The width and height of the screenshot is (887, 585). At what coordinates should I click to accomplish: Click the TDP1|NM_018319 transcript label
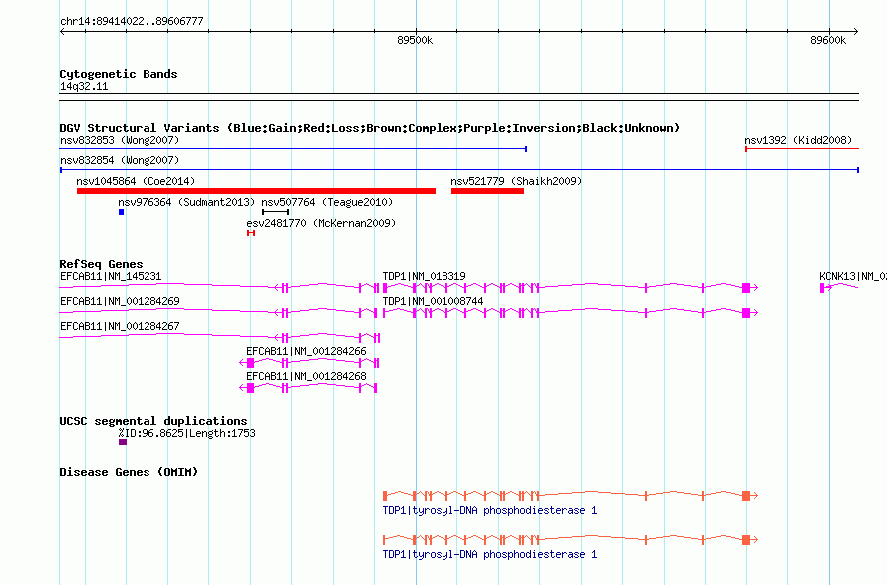(425, 276)
